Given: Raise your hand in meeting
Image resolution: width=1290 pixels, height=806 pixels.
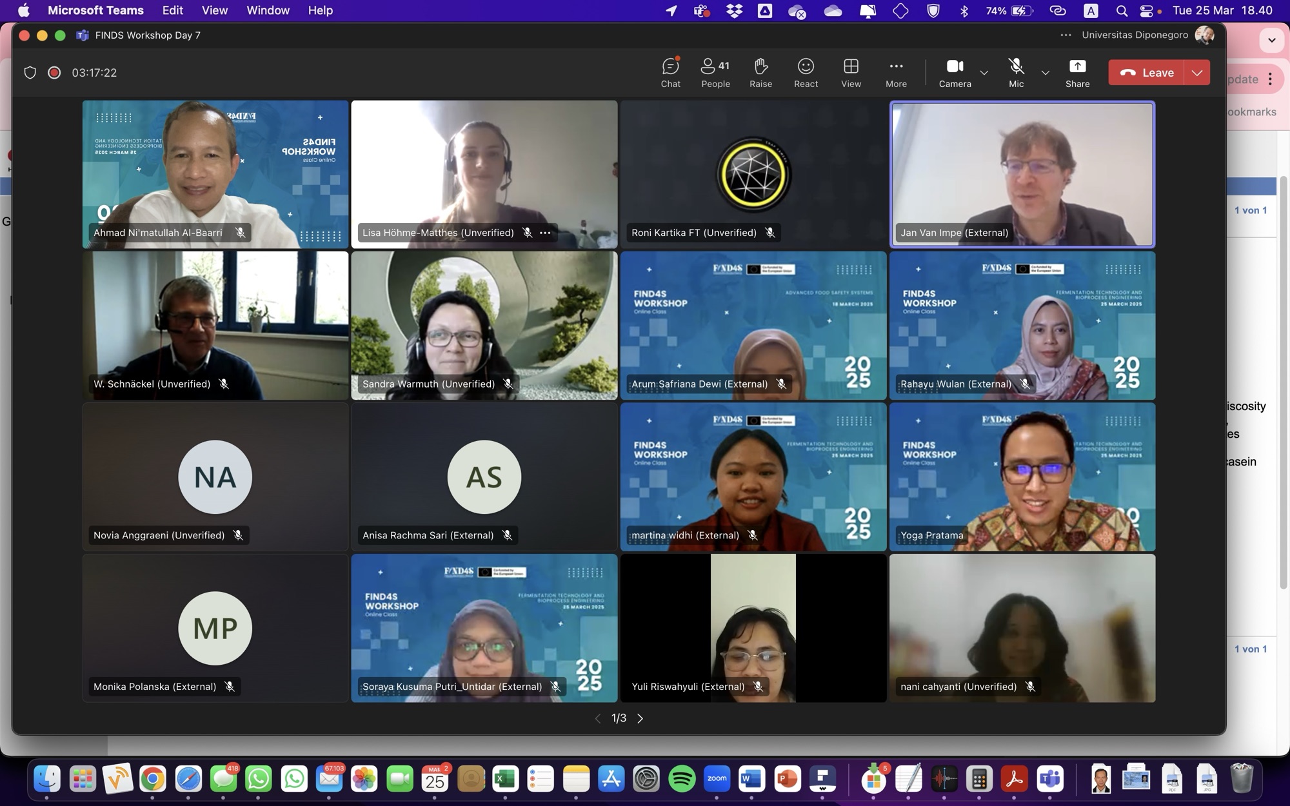Looking at the screenshot, I should [760, 72].
